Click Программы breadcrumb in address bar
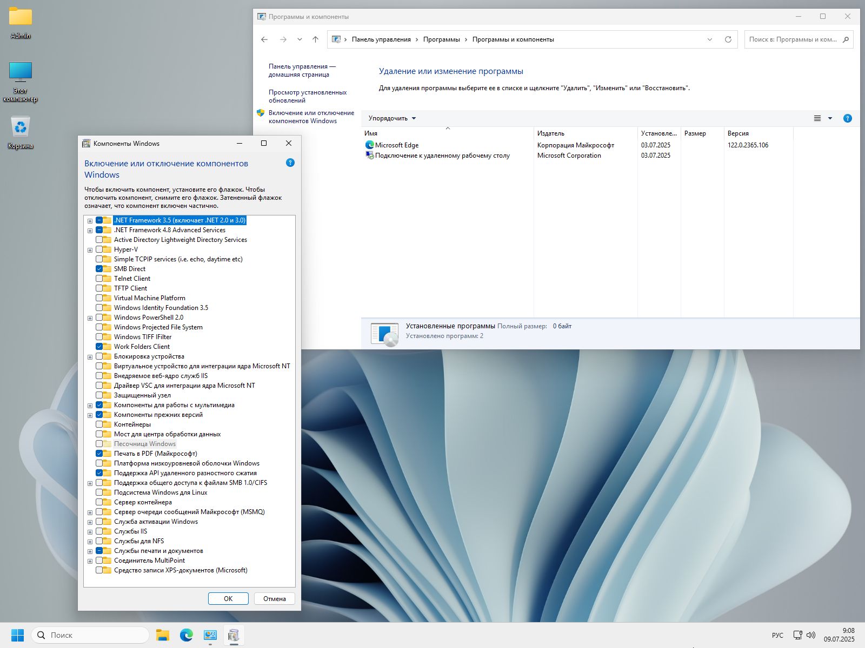The width and height of the screenshot is (865, 648). [x=441, y=39]
